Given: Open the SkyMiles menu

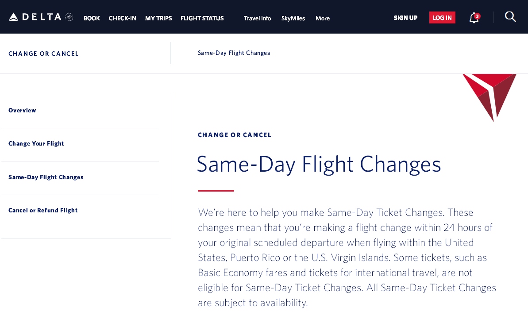Looking at the screenshot, I should coord(293,18).
